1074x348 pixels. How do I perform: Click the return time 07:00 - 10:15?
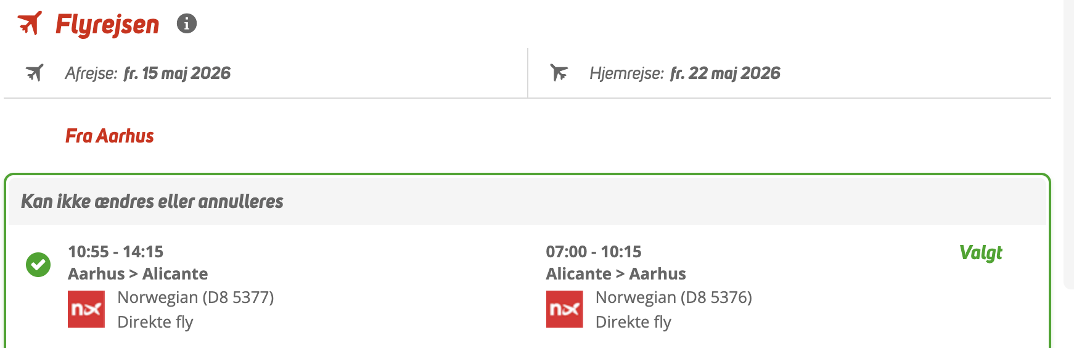coord(593,252)
